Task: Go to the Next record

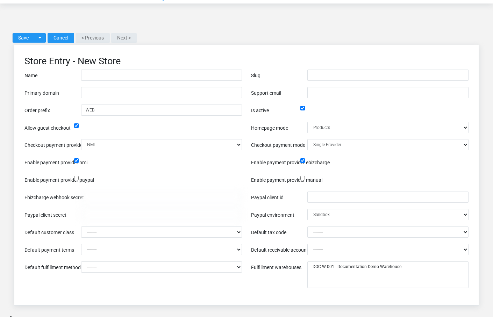Action: (124, 38)
